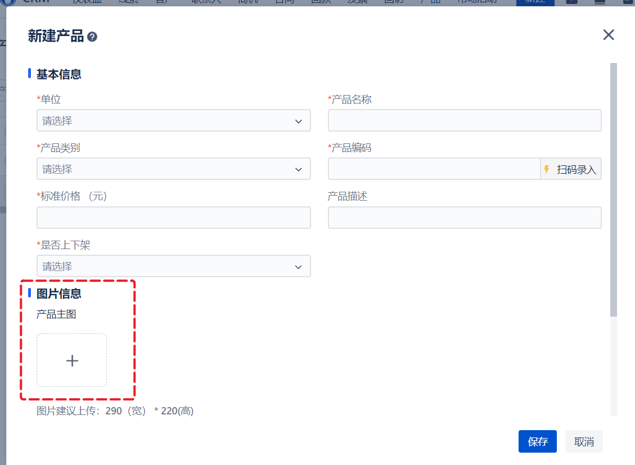Click the 图片建议上传 size hint text

click(x=115, y=411)
